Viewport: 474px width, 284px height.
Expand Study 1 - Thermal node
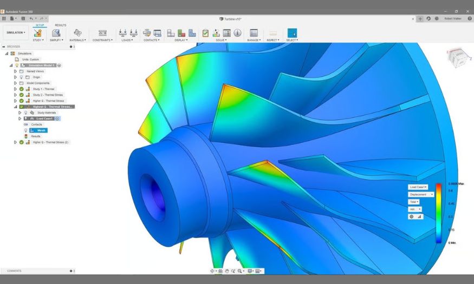(x=15, y=89)
